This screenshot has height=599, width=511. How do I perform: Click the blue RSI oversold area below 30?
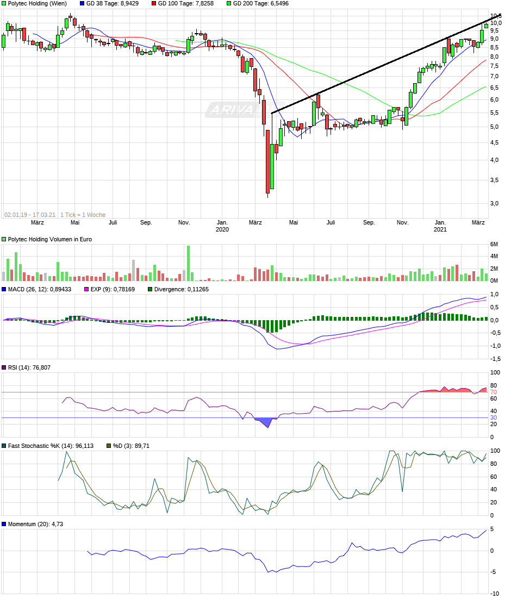(266, 422)
